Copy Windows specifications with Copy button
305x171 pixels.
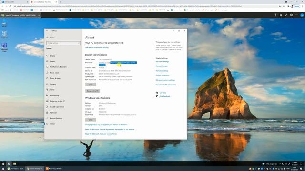tap(91, 120)
